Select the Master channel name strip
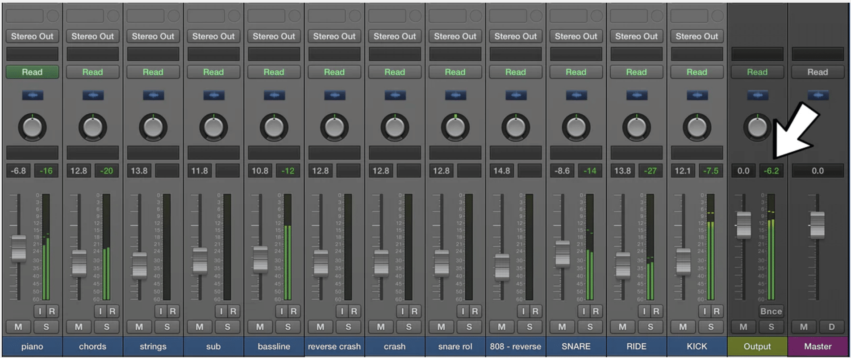The image size is (851, 358). tap(818, 346)
